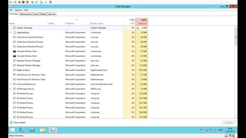The width and height of the screenshot is (246, 138).
Task: Select the Processes tab
Action: 14,14
